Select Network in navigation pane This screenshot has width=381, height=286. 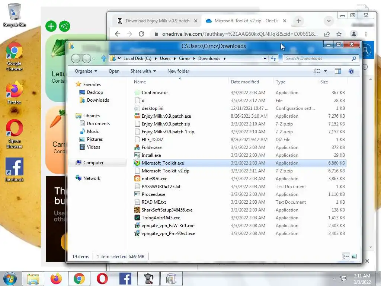pyautogui.click(x=88, y=178)
